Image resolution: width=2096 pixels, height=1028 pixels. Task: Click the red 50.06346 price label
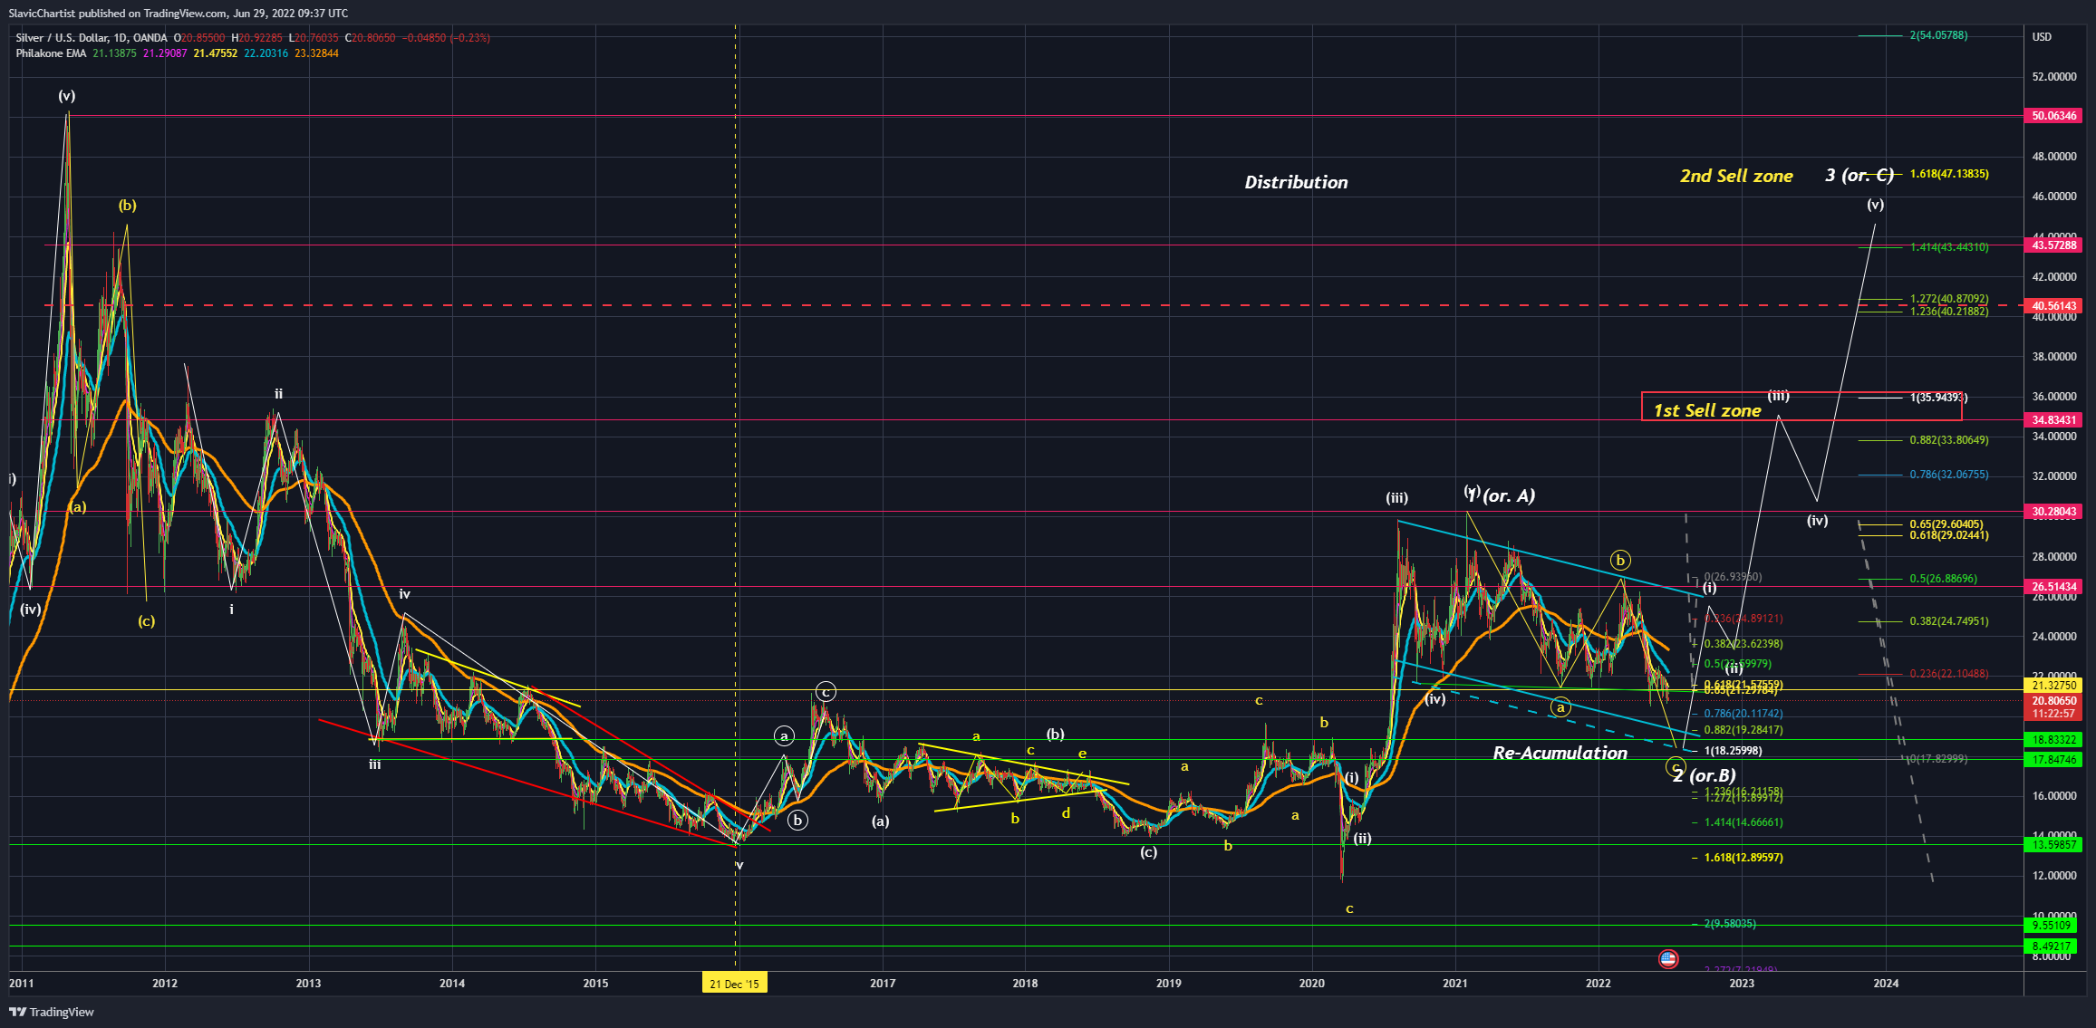(x=2053, y=116)
